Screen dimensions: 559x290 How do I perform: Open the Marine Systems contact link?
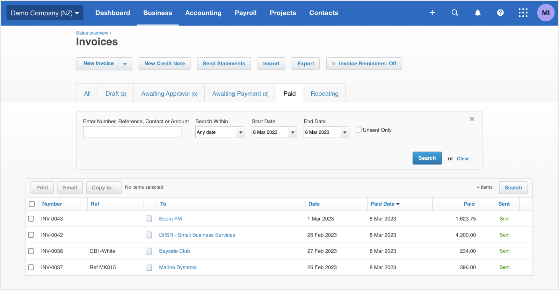click(x=178, y=267)
